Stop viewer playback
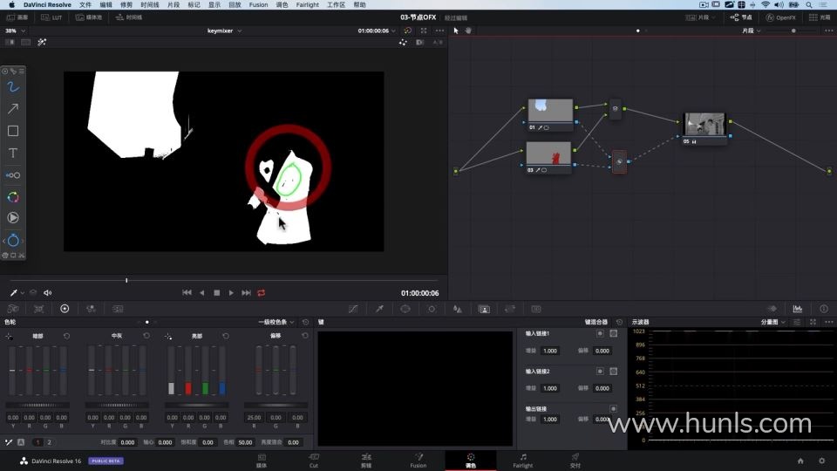The image size is (837, 471). (x=217, y=293)
